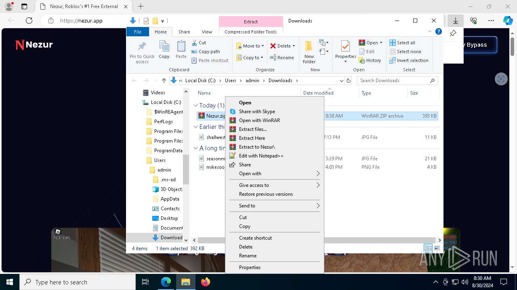Refresh the nezur.app page in Edge

click(29, 21)
